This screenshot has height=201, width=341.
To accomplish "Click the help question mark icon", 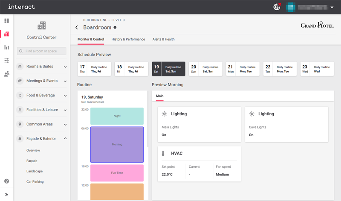I will (x=6, y=181).
